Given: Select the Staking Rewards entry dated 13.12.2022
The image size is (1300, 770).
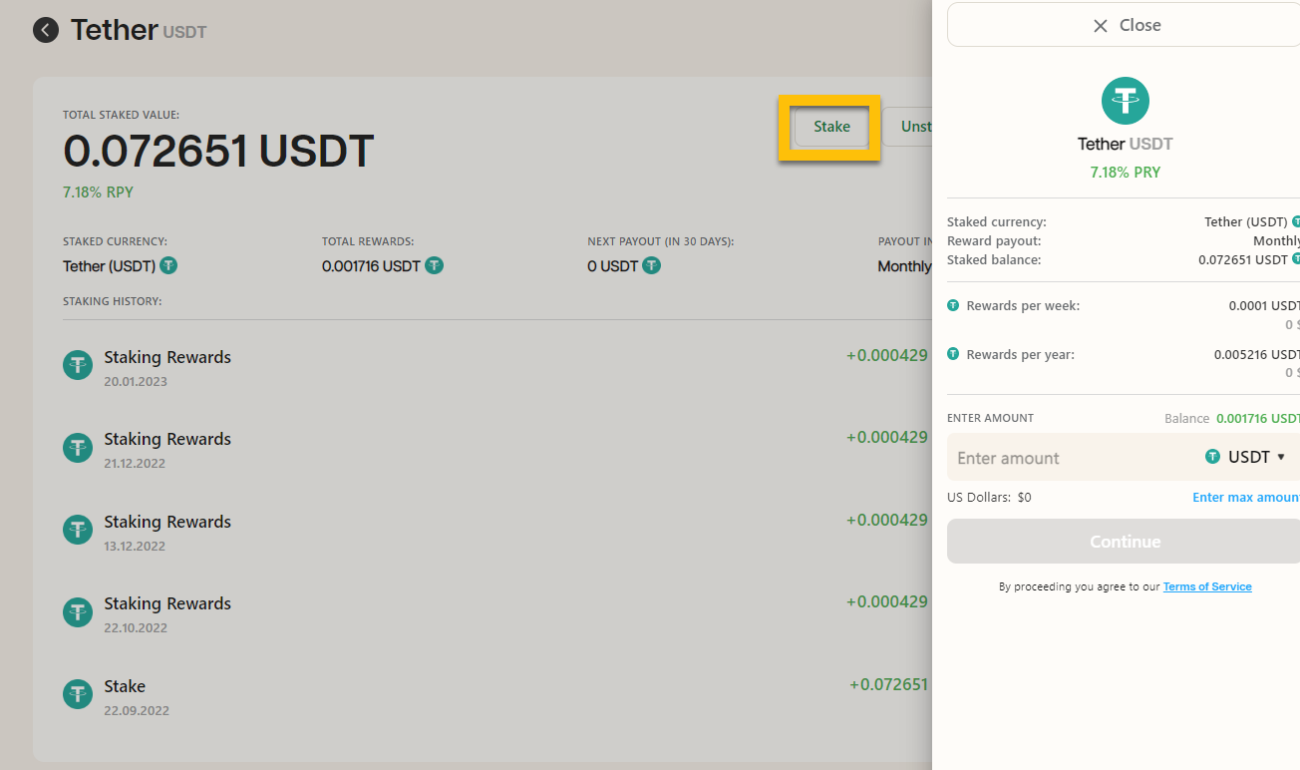Looking at the screenshot, I should [495, 533].
